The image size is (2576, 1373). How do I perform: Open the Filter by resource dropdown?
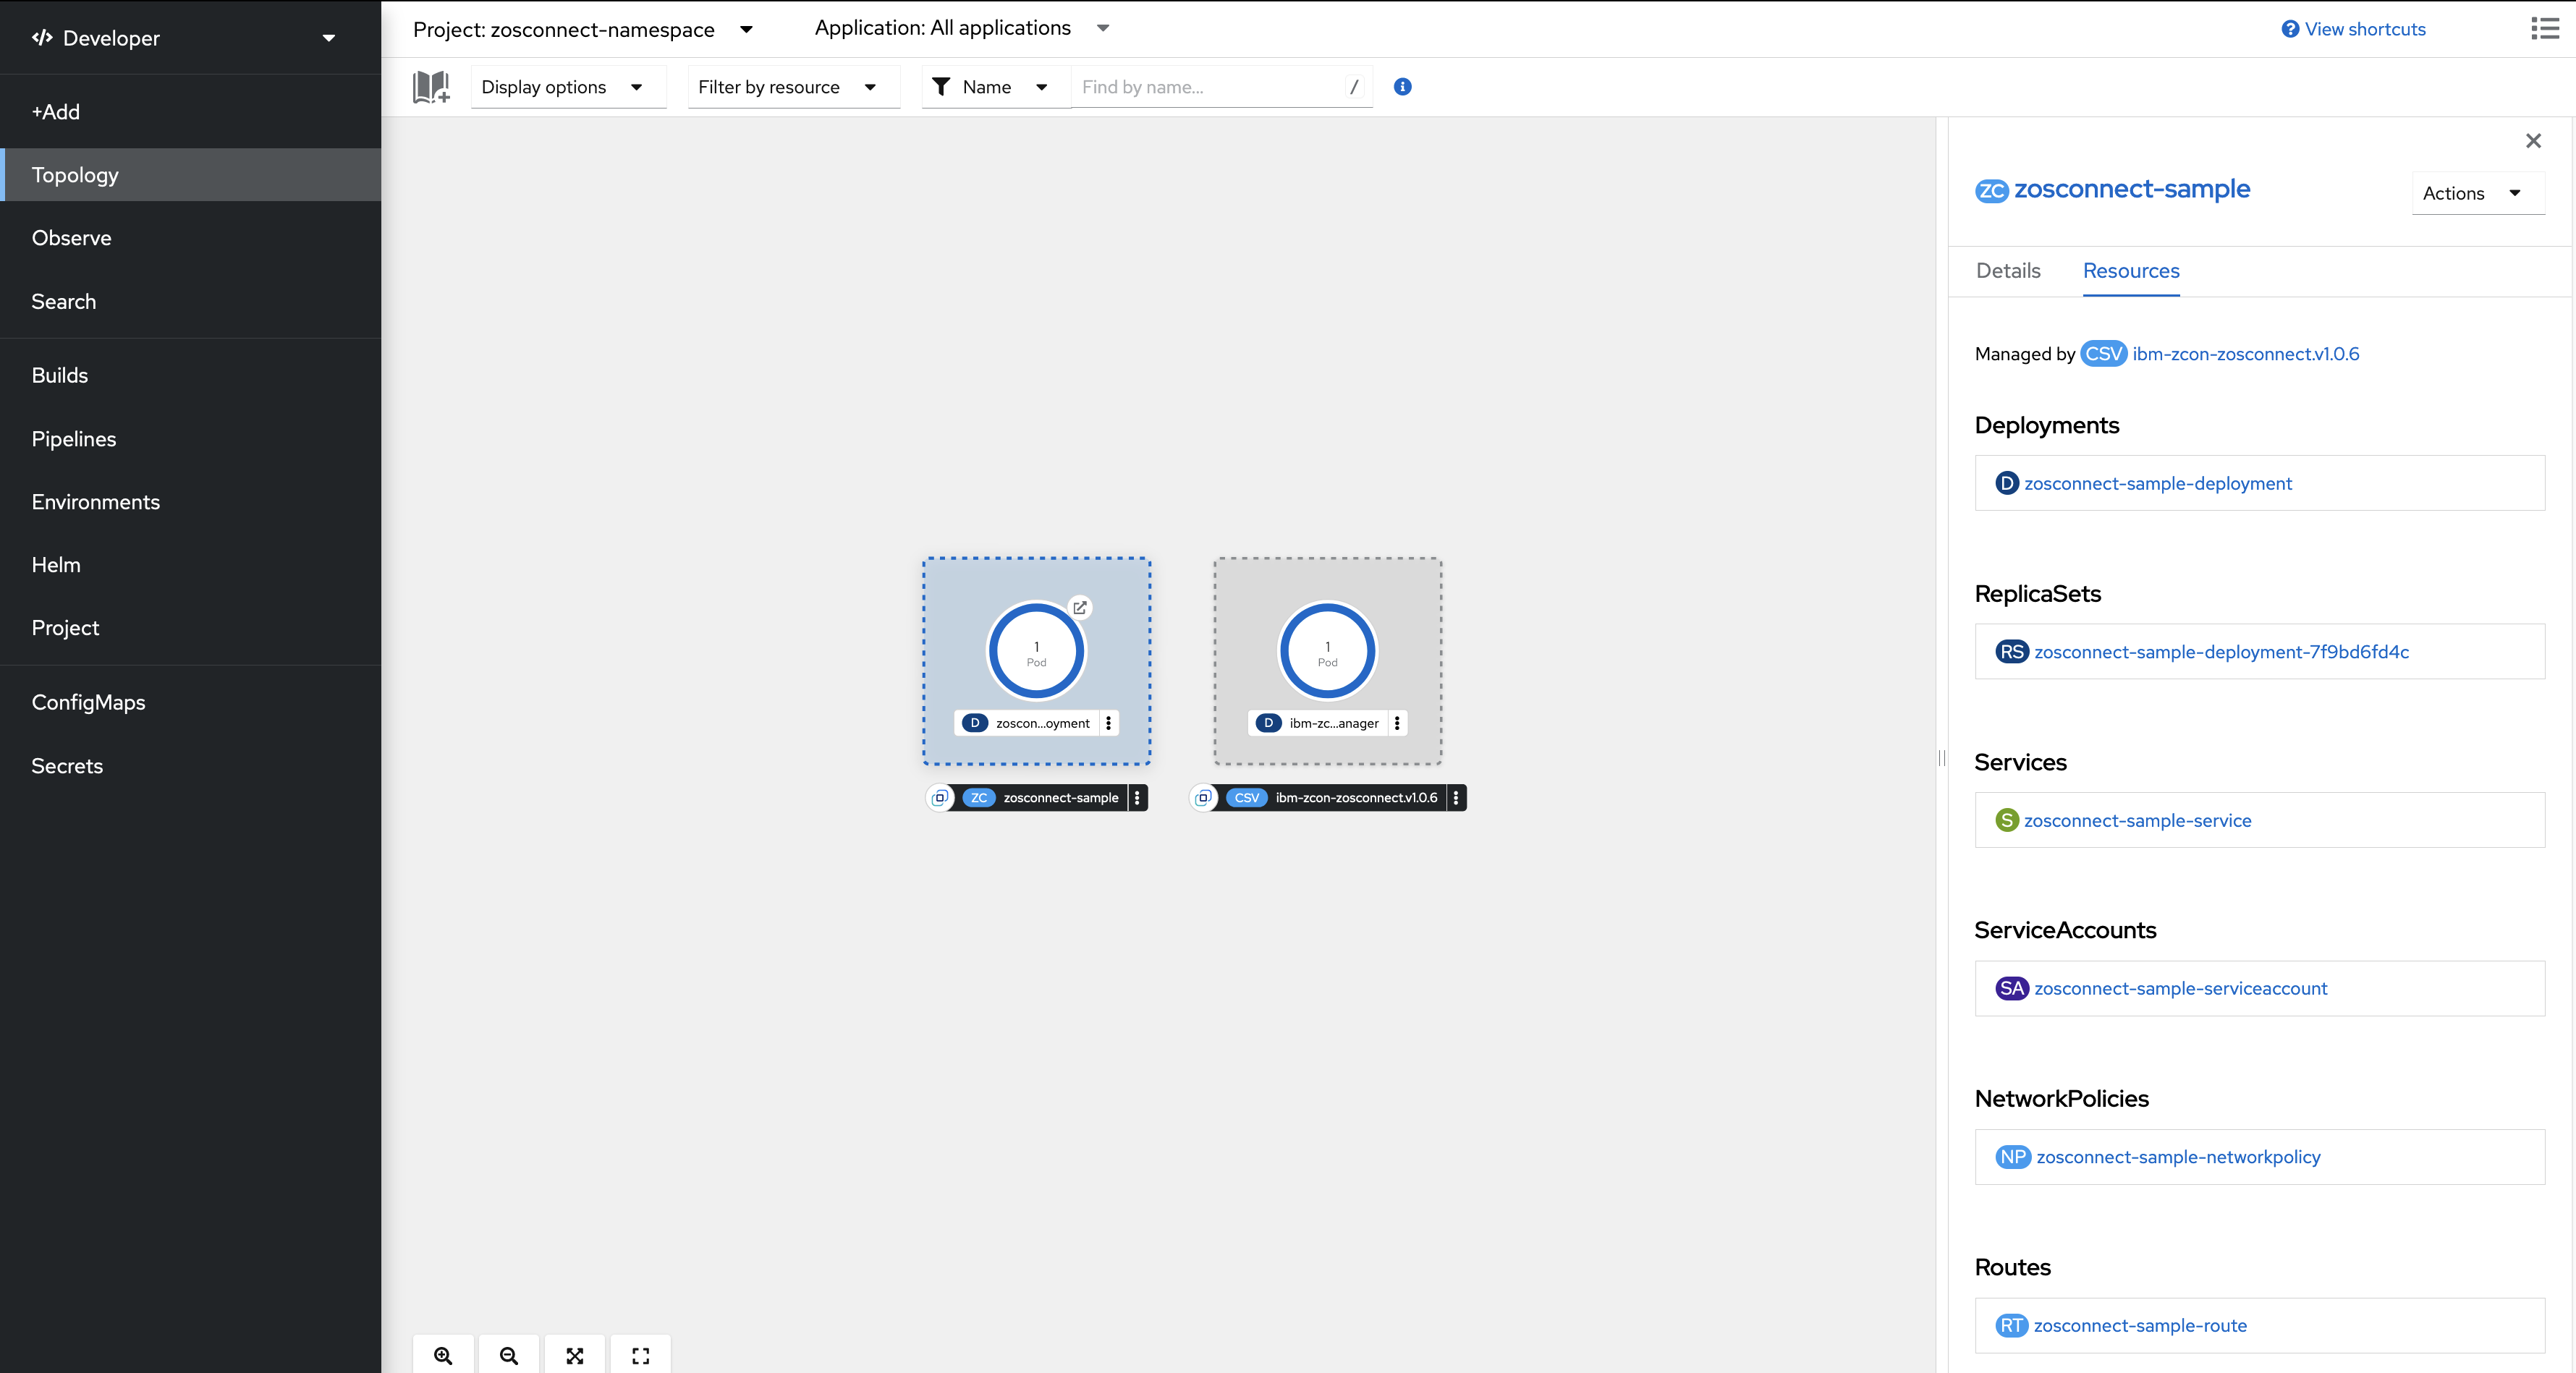(x=792, y=87)
